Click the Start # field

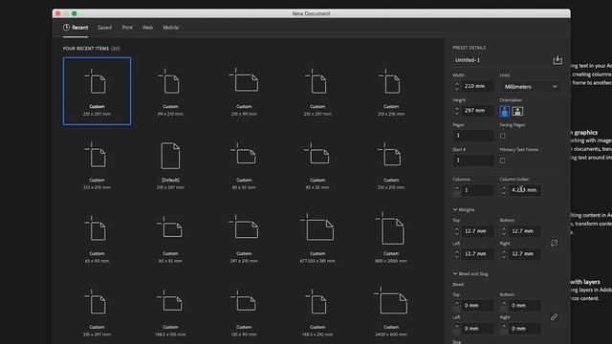coord(473,160)
